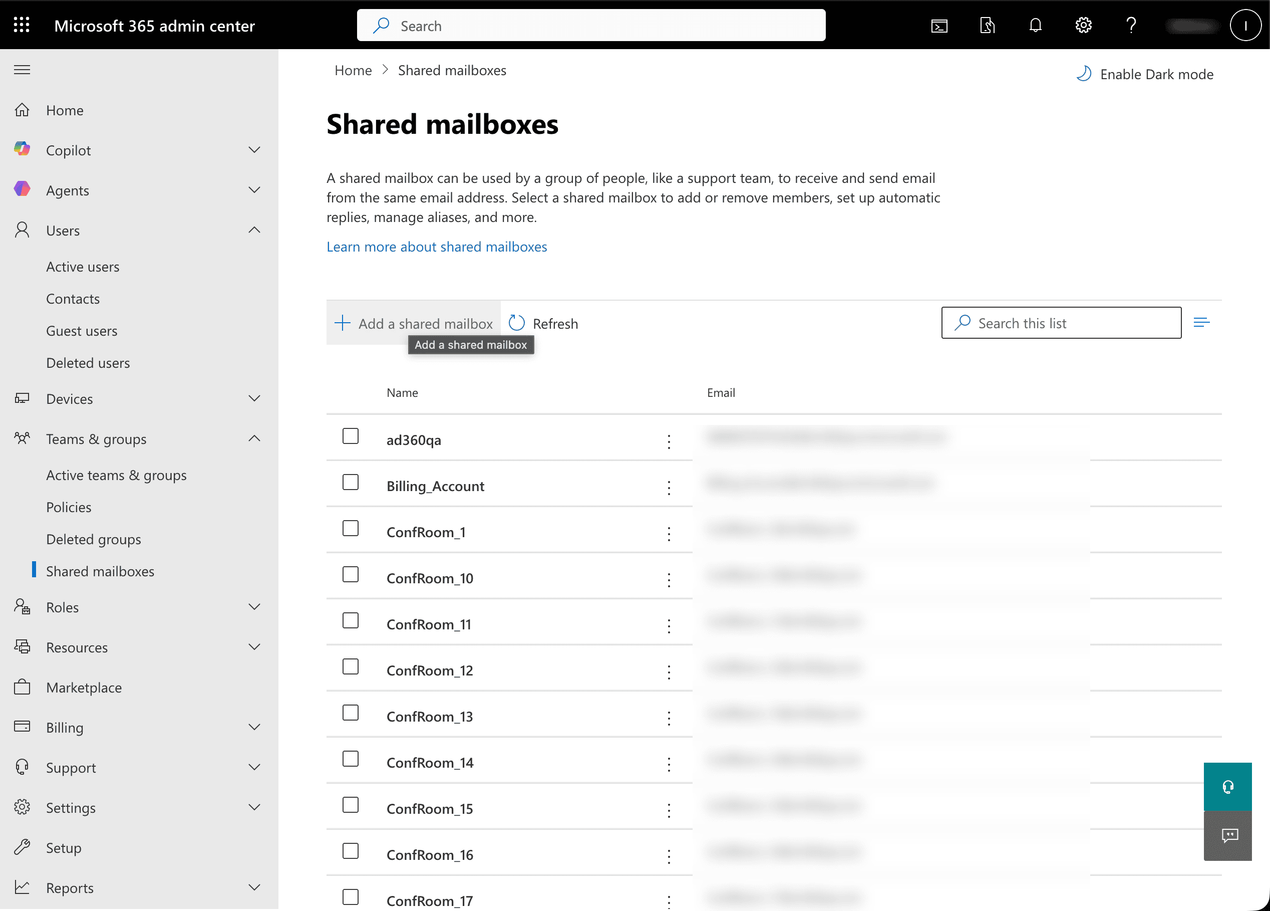Check the checkbox for Billing_Account mailbox
1270x911 pixels.
(351, 483)
